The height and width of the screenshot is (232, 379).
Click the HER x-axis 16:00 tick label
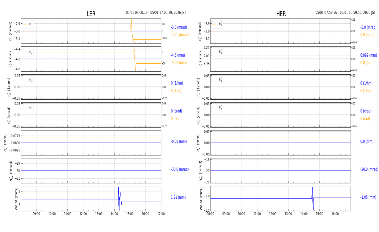tap(335, 214)
